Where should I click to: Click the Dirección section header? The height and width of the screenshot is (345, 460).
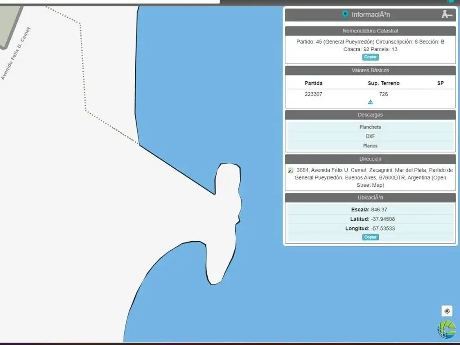click(x=370, y=159)
